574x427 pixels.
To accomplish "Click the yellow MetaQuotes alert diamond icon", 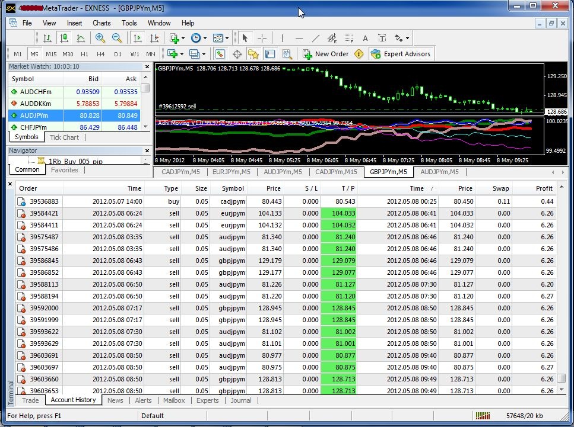I will [x=359, y=54].
